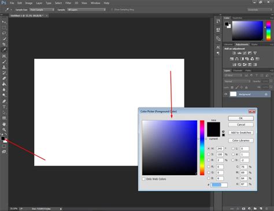Select the Eraser tool
Viewport: 274px width, 211px height.
click(x=4, y=79)
